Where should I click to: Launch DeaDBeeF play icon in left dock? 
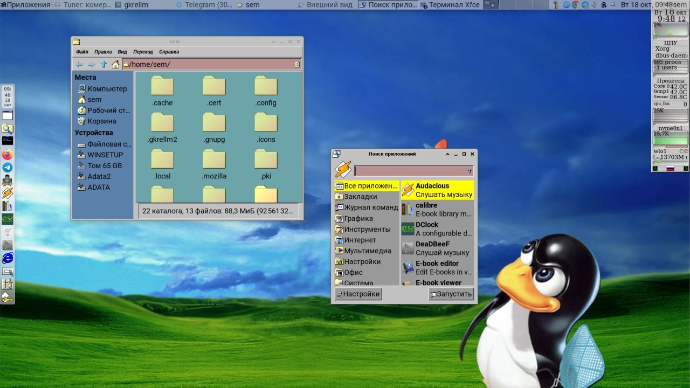coord(8,245)
